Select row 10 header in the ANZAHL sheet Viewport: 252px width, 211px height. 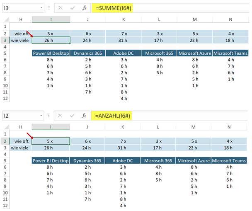pos(5,193)
